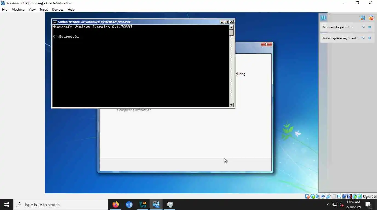Click the USB devices status icon

point(328,196)
